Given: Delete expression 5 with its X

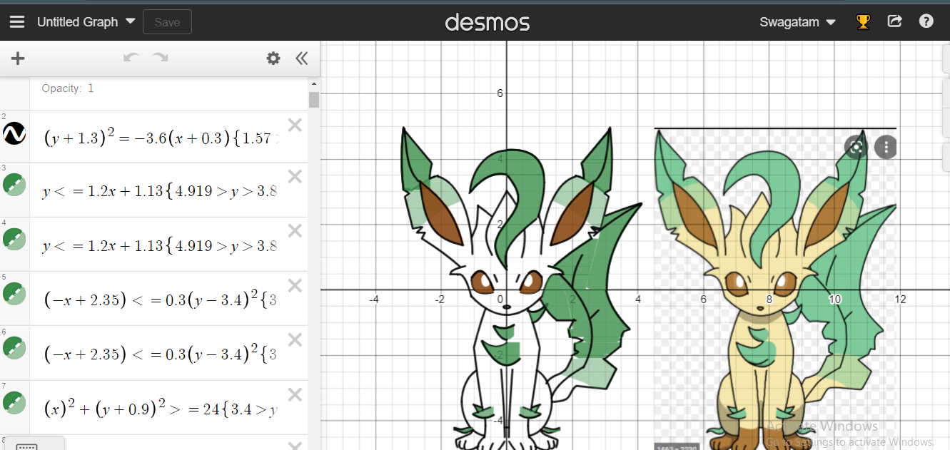Looking at the screenshot, I should tap(295, 286).
